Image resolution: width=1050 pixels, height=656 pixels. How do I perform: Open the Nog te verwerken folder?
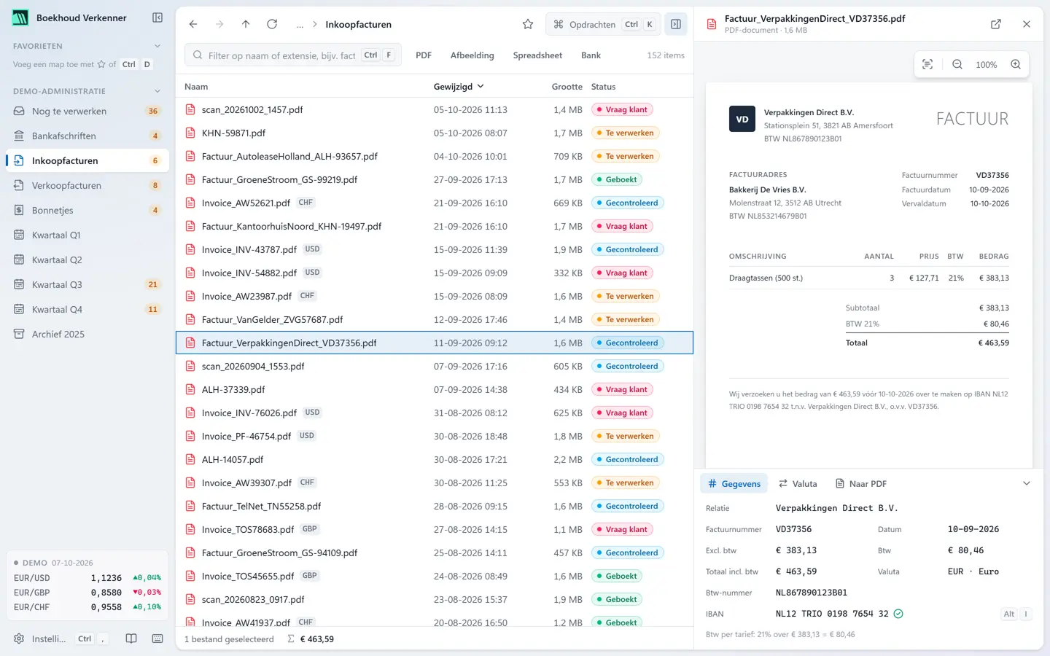tap(87, 111)
